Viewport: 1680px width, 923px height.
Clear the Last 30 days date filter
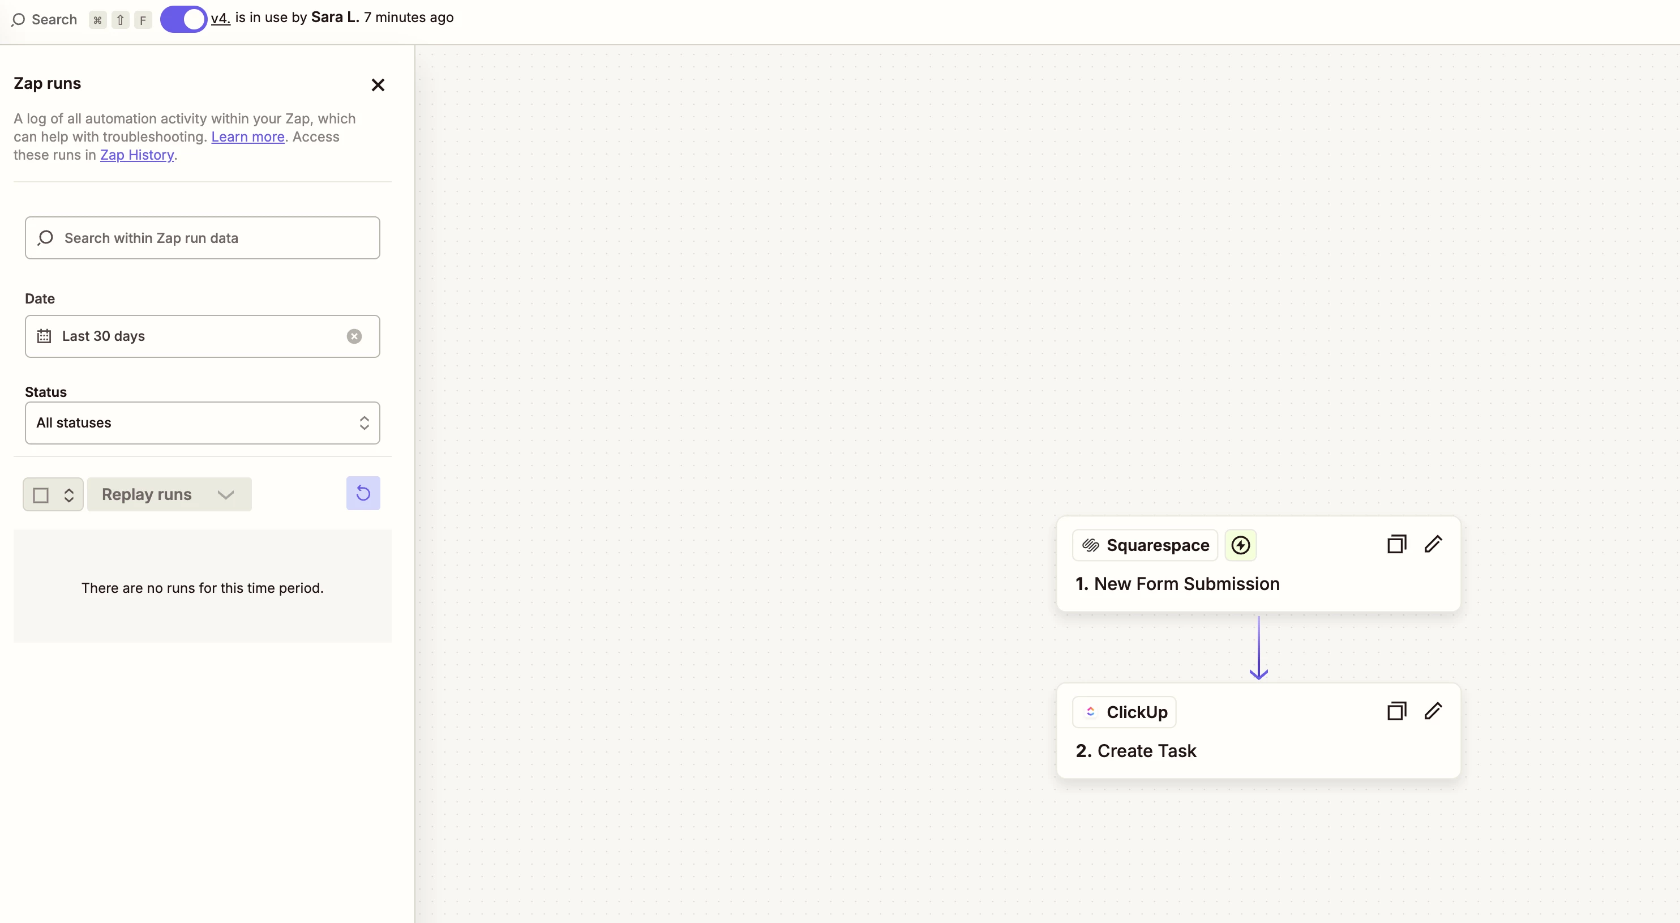coord(354,336)
